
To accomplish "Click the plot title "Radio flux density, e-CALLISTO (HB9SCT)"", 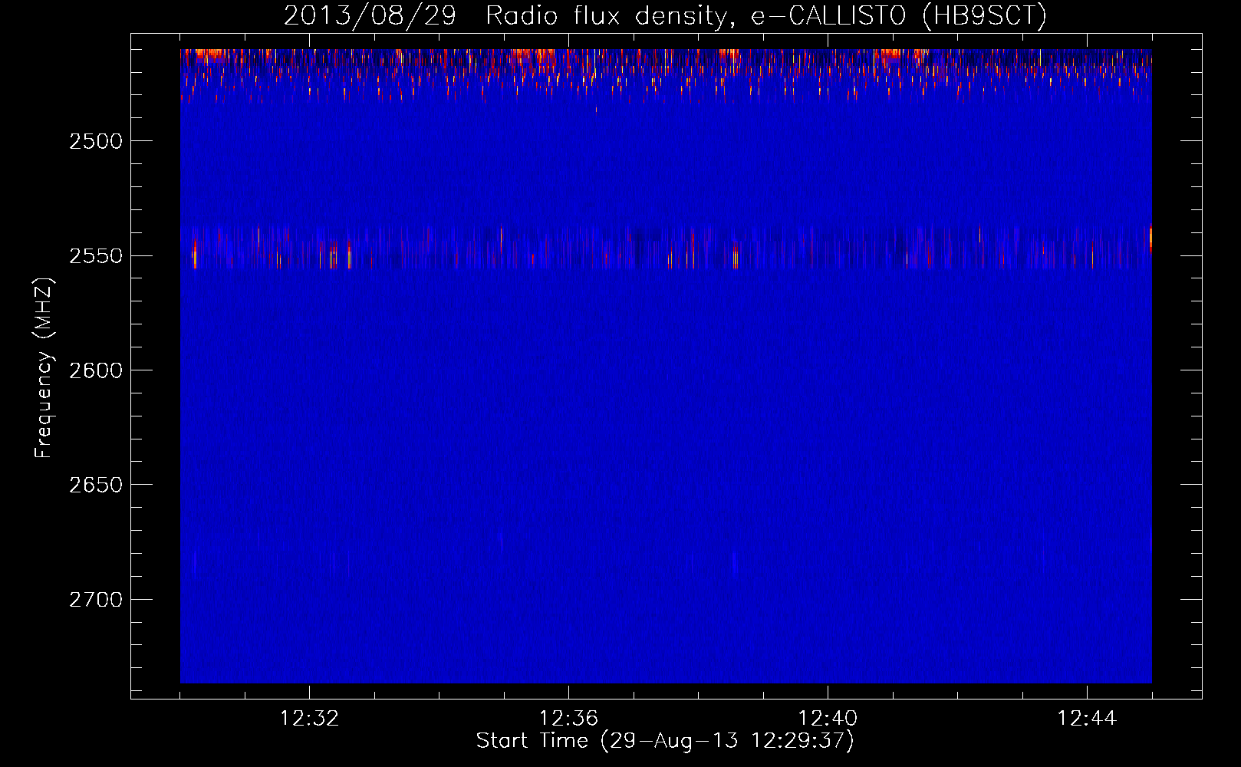I will click(766, 15).
